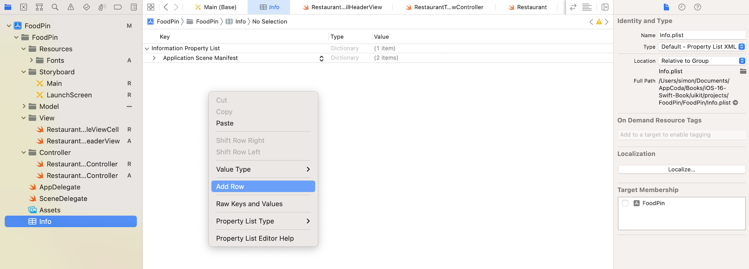
Task: Jump to next issue in jump bar
Action: 607,22
